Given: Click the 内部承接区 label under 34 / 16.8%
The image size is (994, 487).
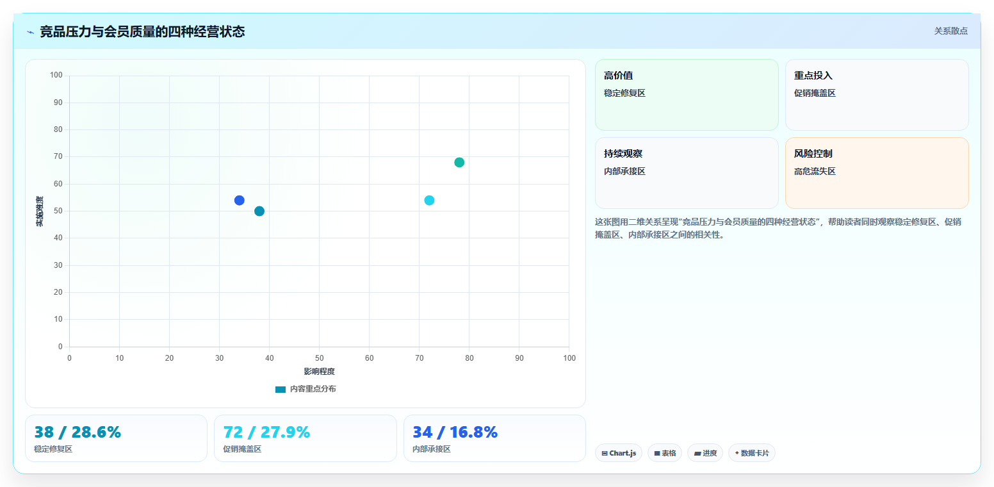Looking at the screenshot, I should [x=432, y=449].
